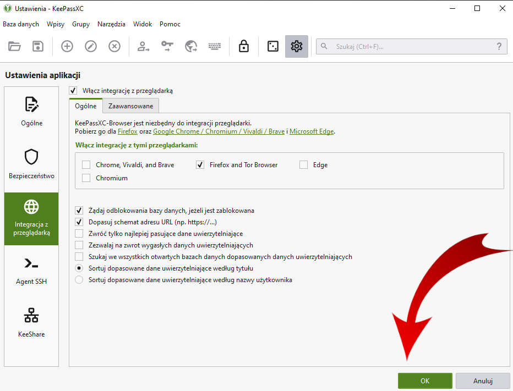Toggle Dopasuj schemat adresu URL checkbox
The image size is (513, 391).
[x=79, y=222]
